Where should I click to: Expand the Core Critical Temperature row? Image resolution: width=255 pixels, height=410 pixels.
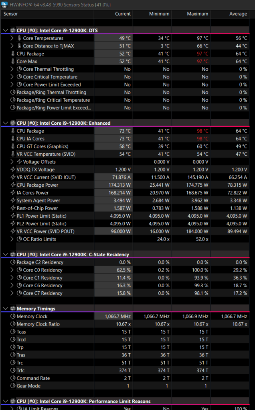12,77
